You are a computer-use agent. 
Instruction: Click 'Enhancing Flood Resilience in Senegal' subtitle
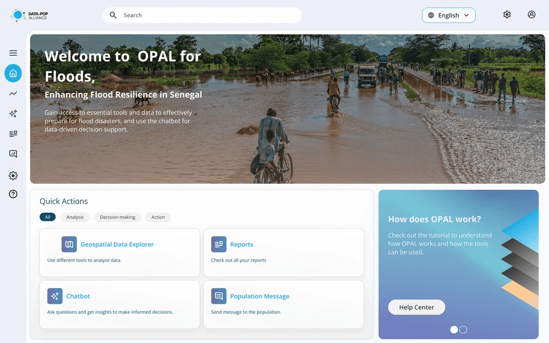pos(123,94)
